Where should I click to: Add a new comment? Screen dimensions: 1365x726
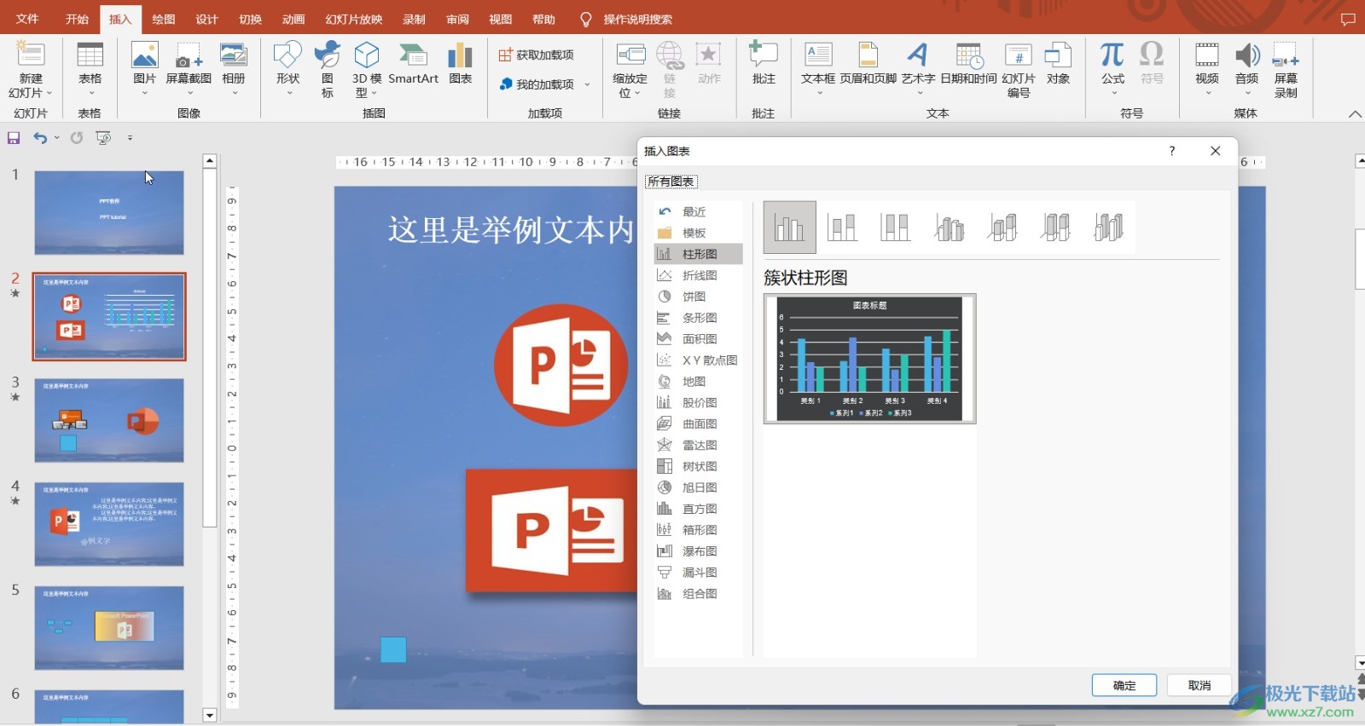(x=764, y=65)
